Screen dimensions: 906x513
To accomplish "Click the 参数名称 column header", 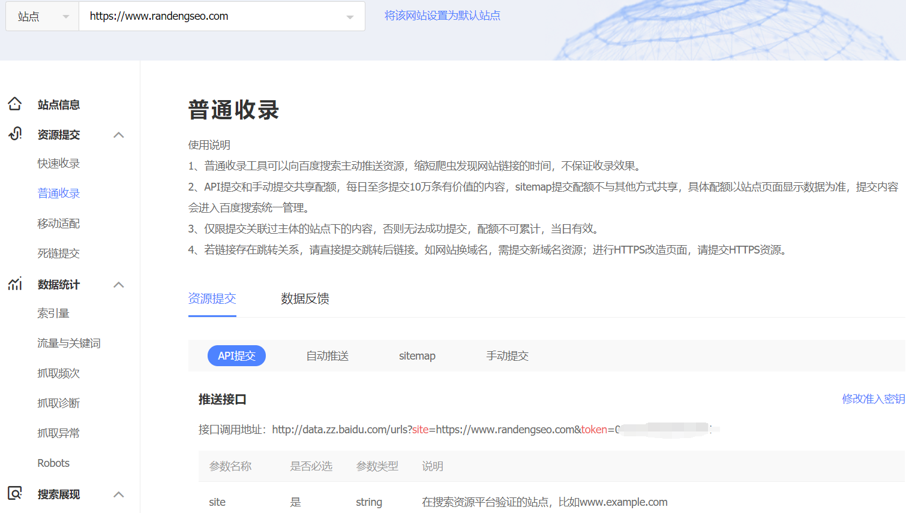I will click(x=230, y=466).
